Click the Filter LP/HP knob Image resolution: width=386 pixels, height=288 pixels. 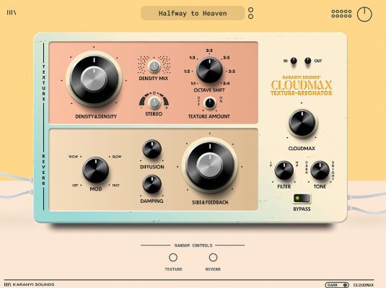[x=284, y=170]
